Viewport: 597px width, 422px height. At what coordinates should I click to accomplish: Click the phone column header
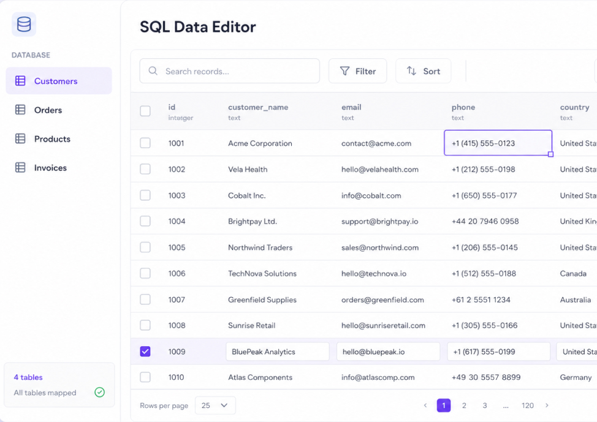click(463, 107)
